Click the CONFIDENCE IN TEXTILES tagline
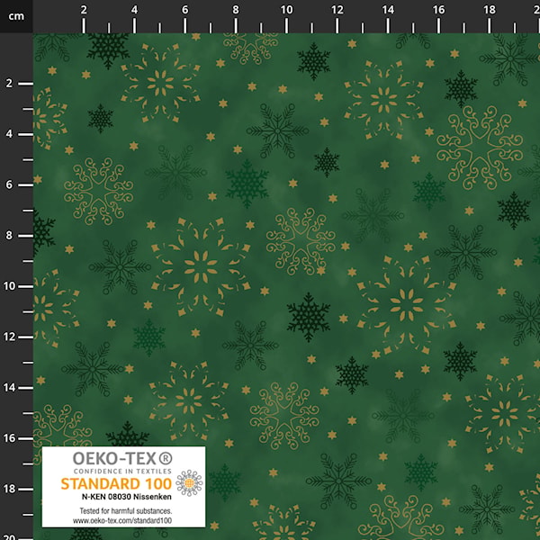 coord(122,471)
